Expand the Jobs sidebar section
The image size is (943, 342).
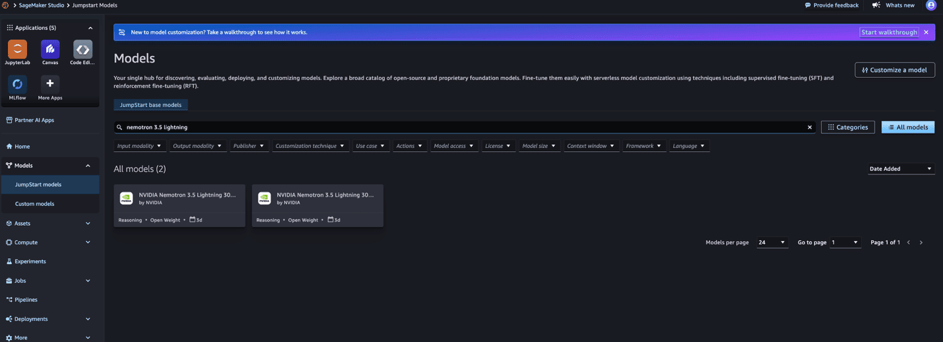click(88, 281)
